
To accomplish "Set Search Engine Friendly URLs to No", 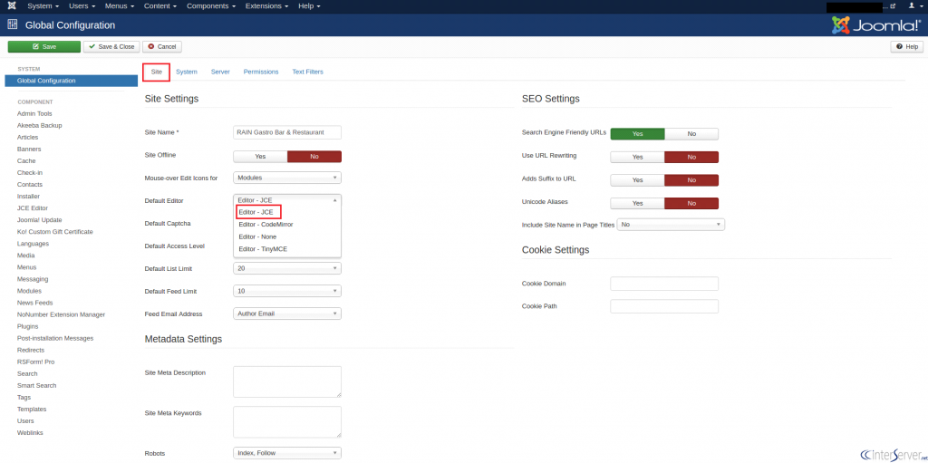I will tap(691, 134).
